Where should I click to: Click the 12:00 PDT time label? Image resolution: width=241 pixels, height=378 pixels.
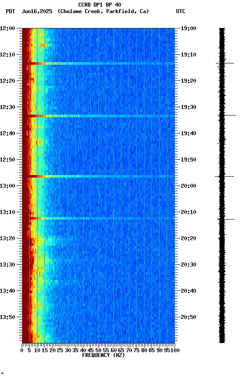tap(7, 28)
